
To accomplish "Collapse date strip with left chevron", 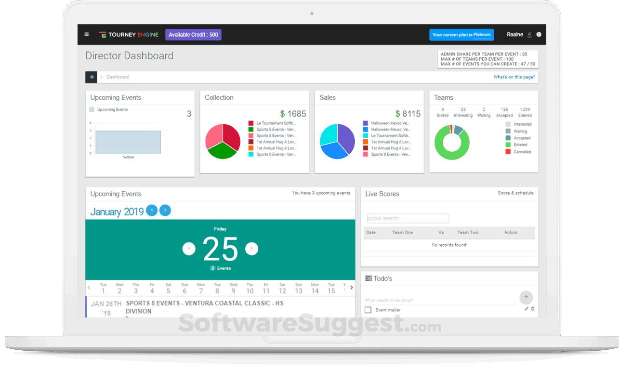I will point(89,288).
